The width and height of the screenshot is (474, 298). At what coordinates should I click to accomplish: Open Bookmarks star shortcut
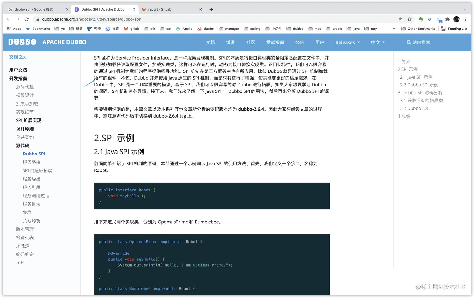pyautogui.click(x=38, y=29)
